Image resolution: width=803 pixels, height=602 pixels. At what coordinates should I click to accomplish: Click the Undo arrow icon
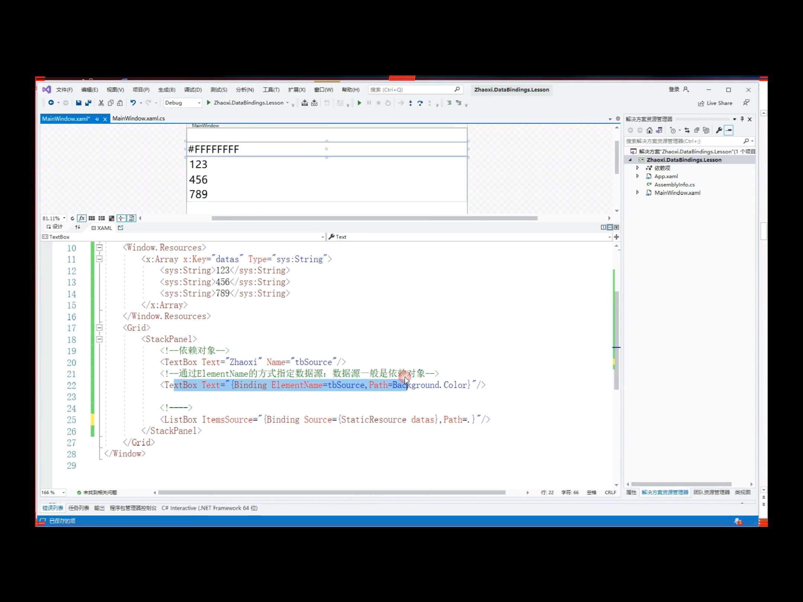tap(133, 103)
